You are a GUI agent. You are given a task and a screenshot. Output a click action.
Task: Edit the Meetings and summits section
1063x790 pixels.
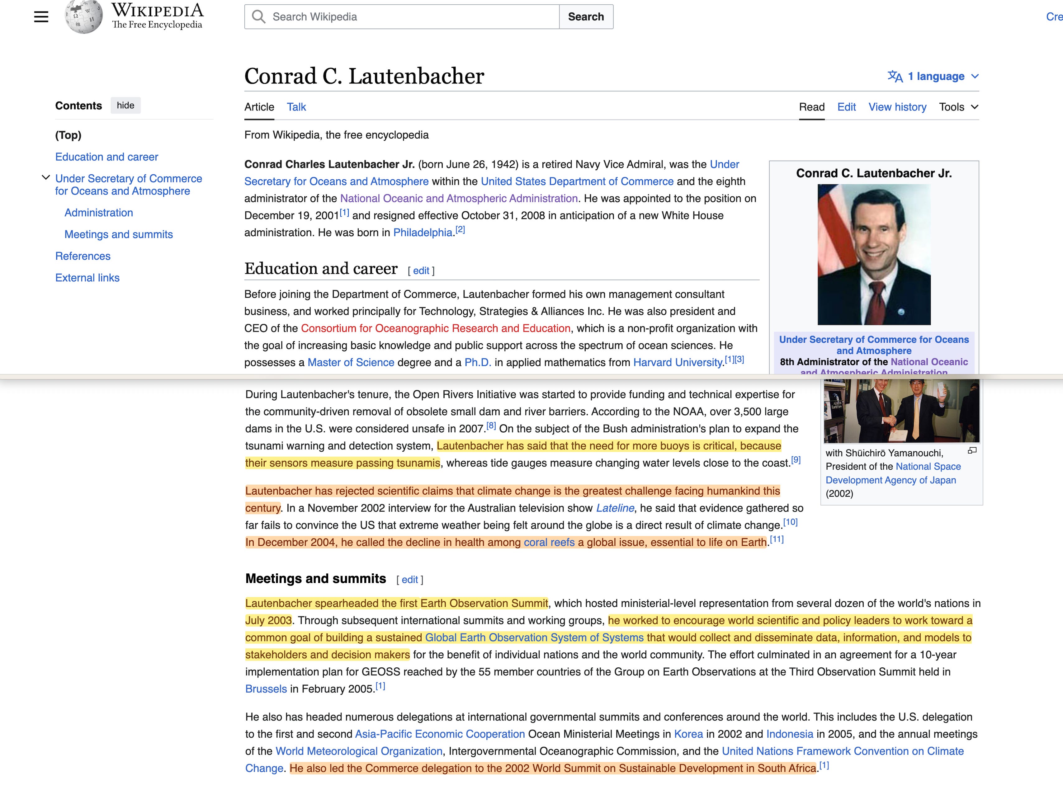tap(409, 580)
